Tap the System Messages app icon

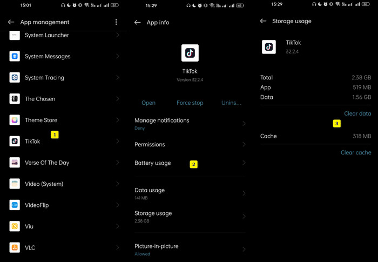[15, 56]
